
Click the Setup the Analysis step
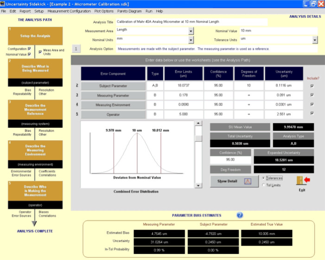pyautogui.click(x=35, y=36)
